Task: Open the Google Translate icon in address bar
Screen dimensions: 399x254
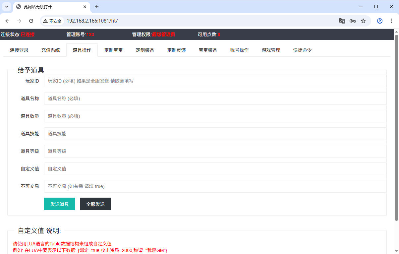Action: (x=342, y=21)
